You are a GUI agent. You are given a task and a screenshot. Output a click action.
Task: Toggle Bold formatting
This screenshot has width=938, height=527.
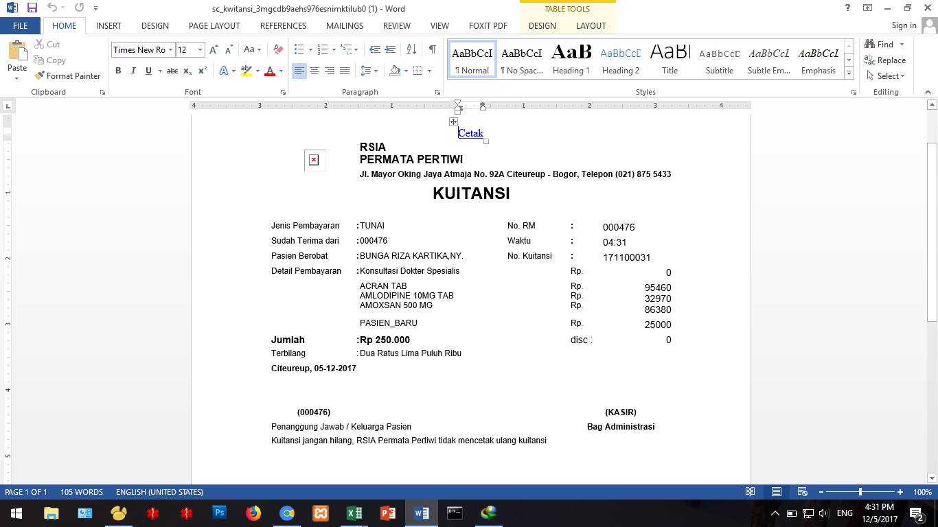[x=118, y=71]
